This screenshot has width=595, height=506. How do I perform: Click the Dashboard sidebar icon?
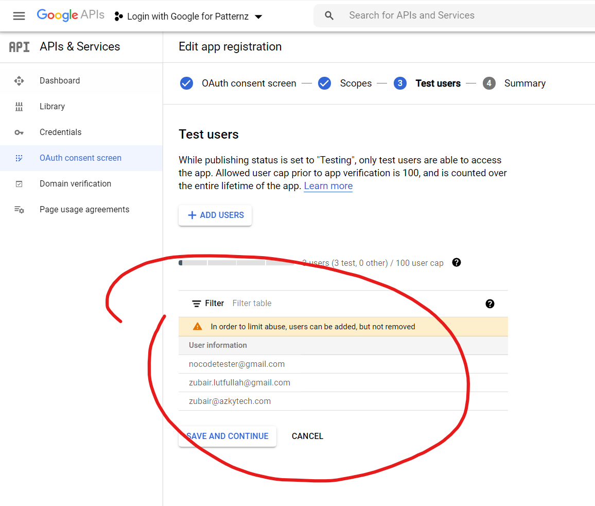coord(19,81)
